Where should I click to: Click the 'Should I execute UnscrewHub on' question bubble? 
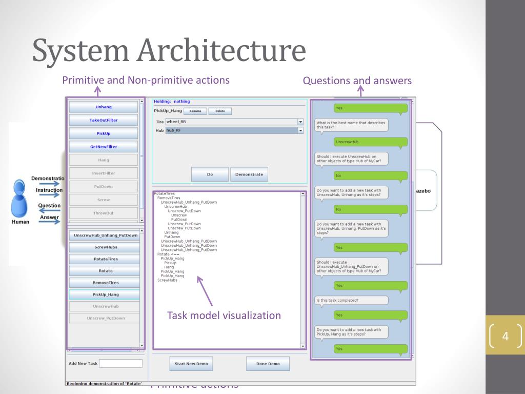pos(351,160)
